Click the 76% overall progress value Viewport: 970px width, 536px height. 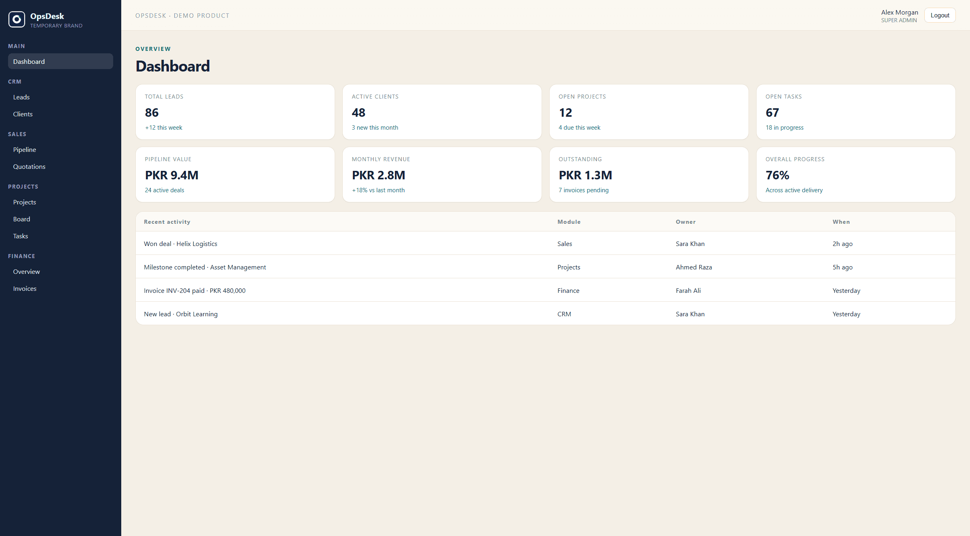point(777,175)
